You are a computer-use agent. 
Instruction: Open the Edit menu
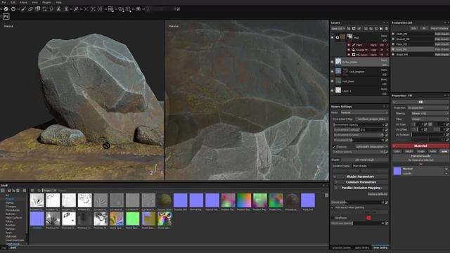(13, 2)
